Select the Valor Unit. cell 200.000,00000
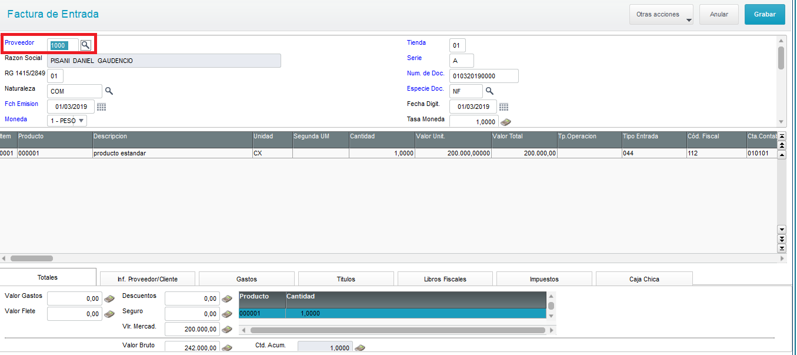Screen dimensions: 797x355 (x=453, y=154)
